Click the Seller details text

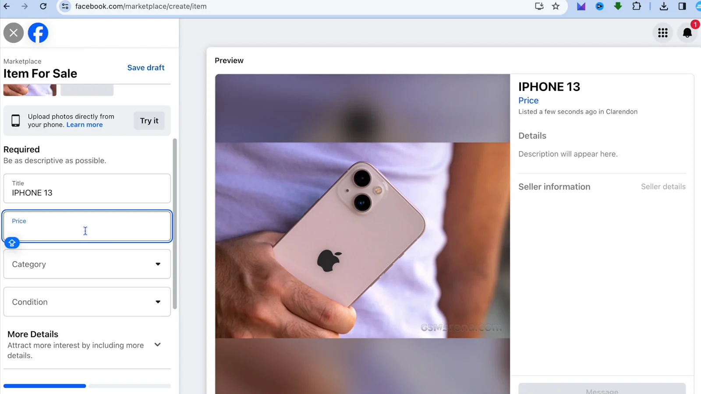[663, 186]
